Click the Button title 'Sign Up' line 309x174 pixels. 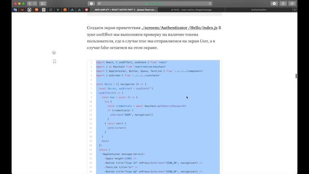[154, 172]
